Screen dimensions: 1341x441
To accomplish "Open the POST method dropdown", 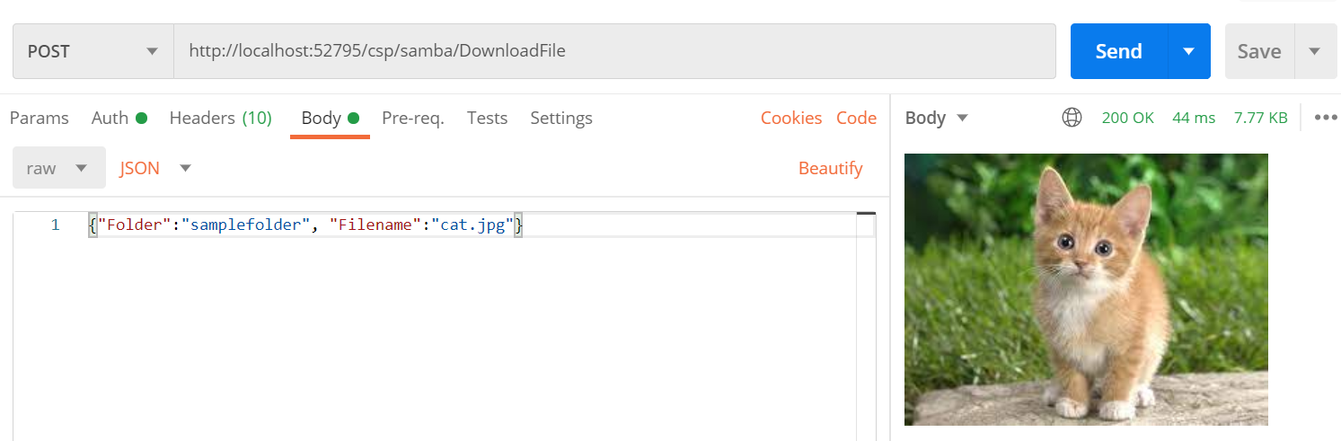I will [x=93, y=51].
